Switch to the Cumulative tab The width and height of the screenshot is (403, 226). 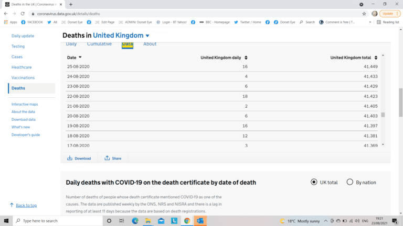[99, 44]
